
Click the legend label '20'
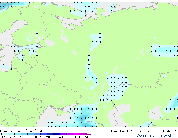coord(48,137)
